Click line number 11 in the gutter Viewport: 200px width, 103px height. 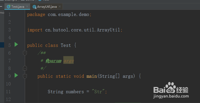click(x=9, y=92)
